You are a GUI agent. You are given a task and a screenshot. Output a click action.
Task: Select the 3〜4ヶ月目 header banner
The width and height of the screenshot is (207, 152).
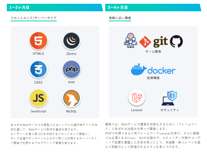(x=153, y=8)
